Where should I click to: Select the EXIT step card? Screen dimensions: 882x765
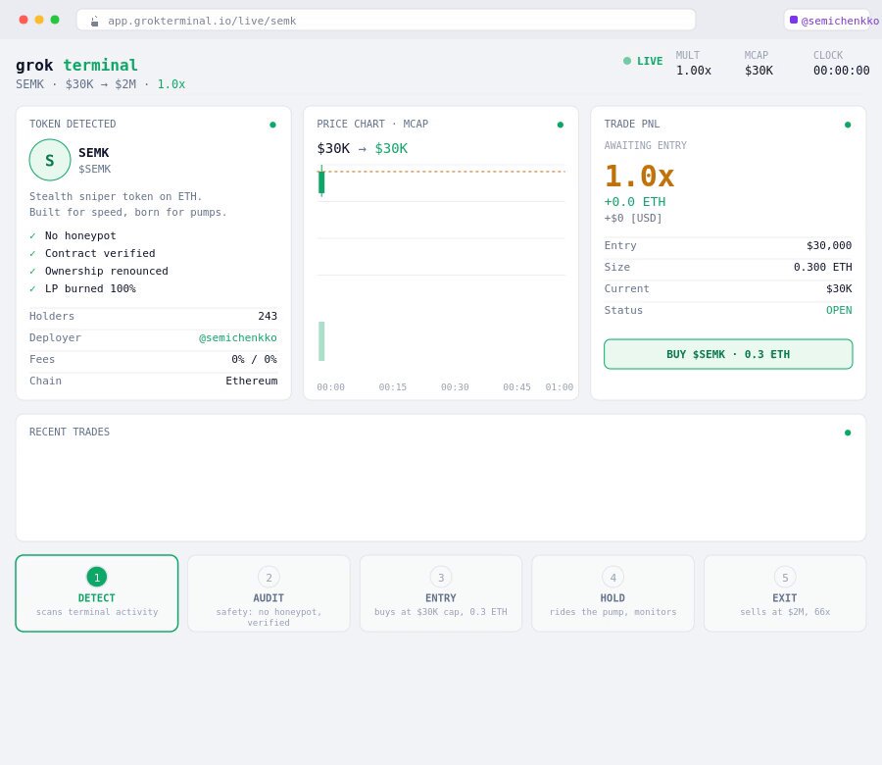pos(785,593)
